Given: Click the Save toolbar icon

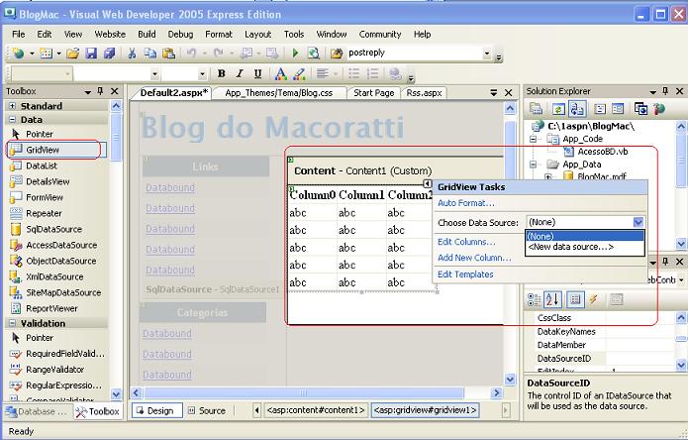Looking at the screenshot, I should pos(91,54).
